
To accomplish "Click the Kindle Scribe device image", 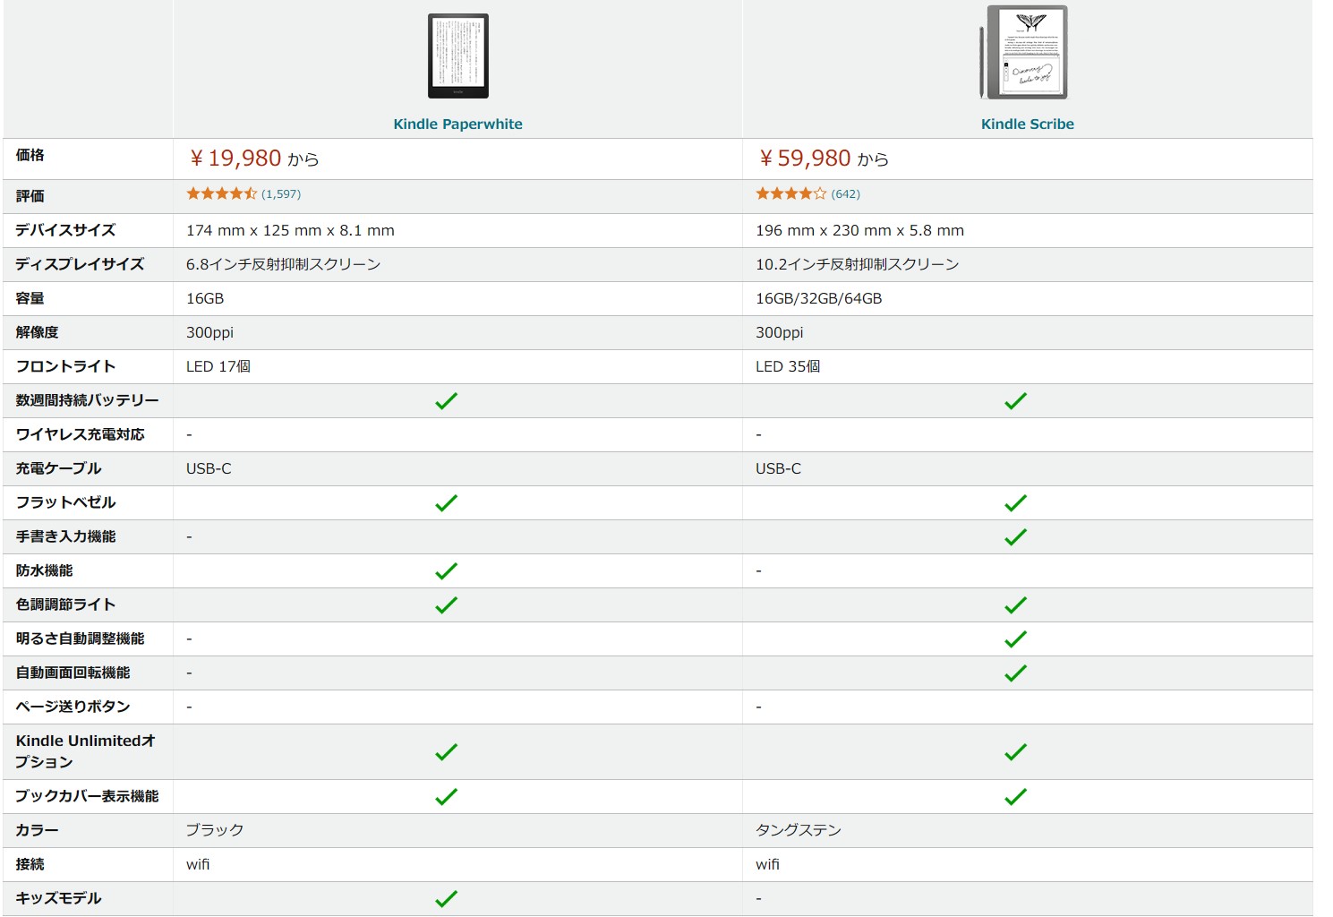I will pos(1024,52).
